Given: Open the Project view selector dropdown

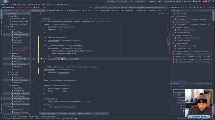Looking at the screenshot, I should 10,10.
